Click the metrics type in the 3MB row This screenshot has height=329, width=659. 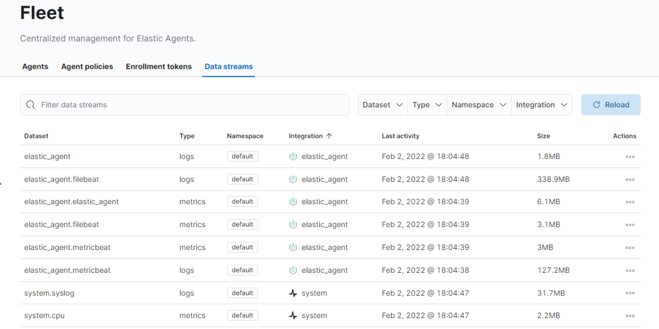click(x=192, y=247)
